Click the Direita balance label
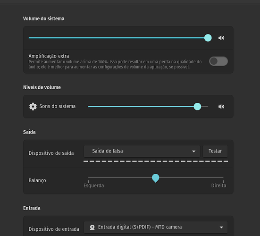This screenshot has height=236, width=260. tap(218, 185)
